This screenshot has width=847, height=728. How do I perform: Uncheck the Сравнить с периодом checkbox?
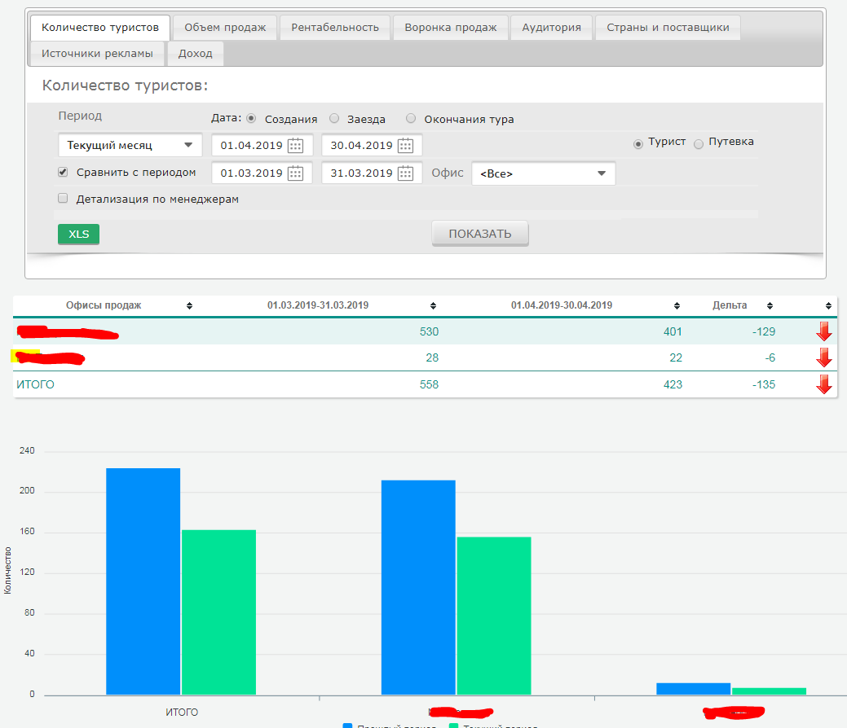pos(64,172)
